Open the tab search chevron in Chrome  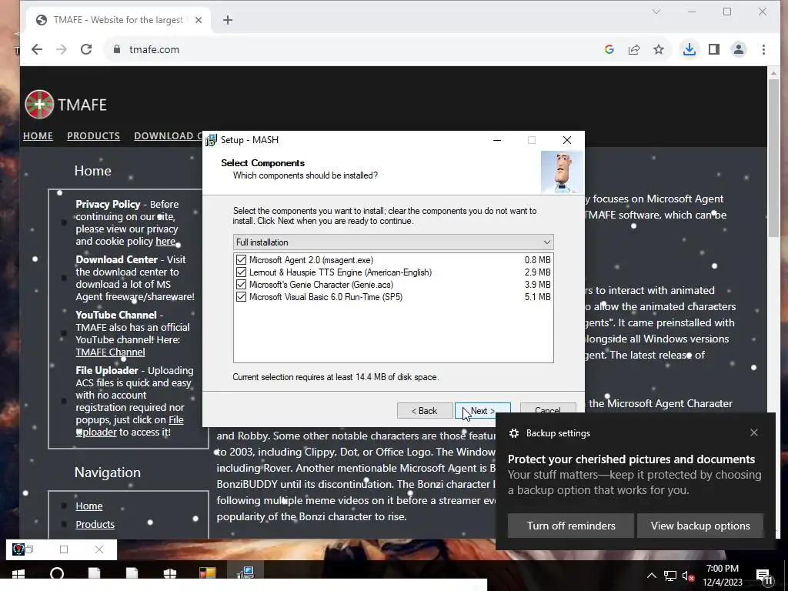click(656, 12)
